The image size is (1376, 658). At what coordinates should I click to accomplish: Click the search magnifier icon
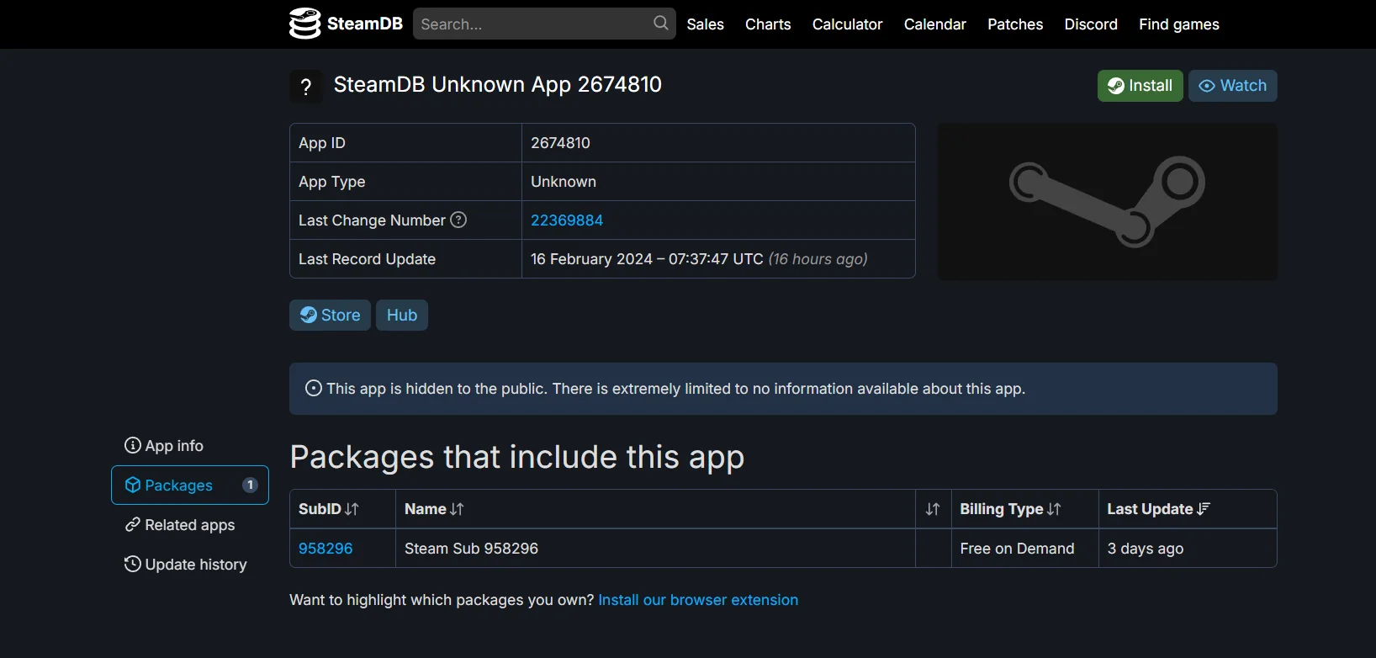click(x=661, y=24)
